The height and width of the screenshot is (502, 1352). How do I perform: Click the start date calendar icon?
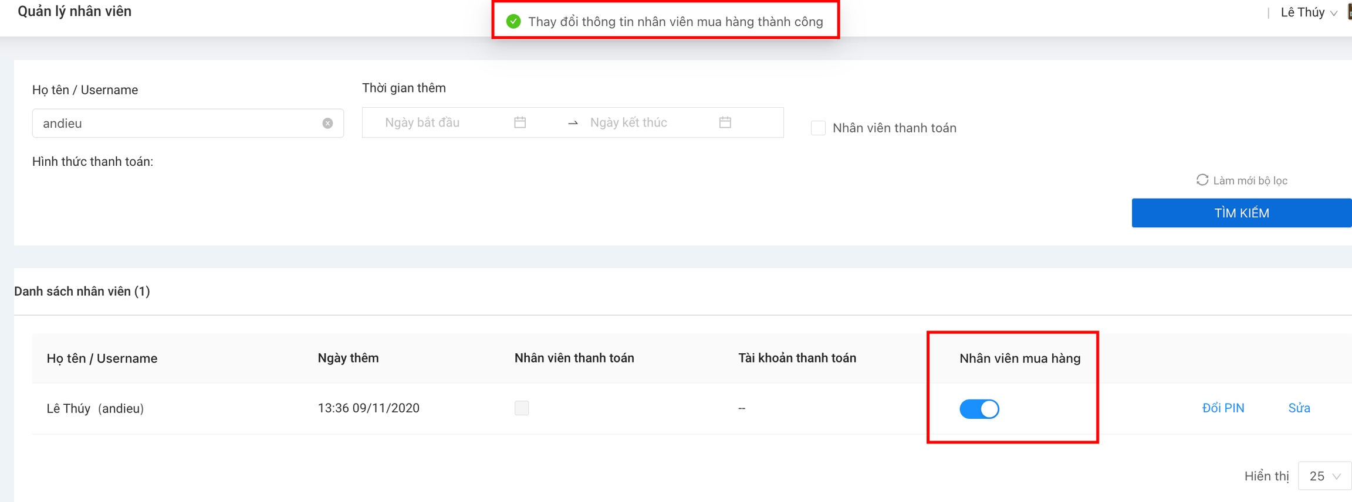tap(520, 122)
